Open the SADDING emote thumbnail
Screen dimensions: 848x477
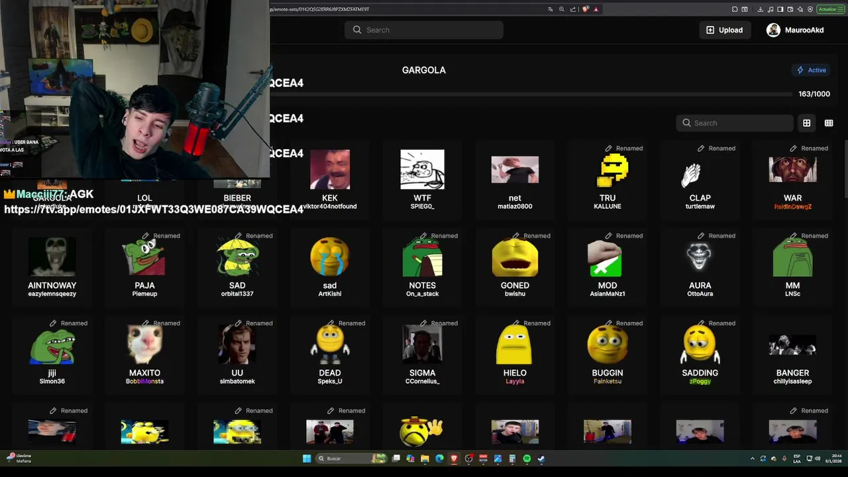point(700,344)
